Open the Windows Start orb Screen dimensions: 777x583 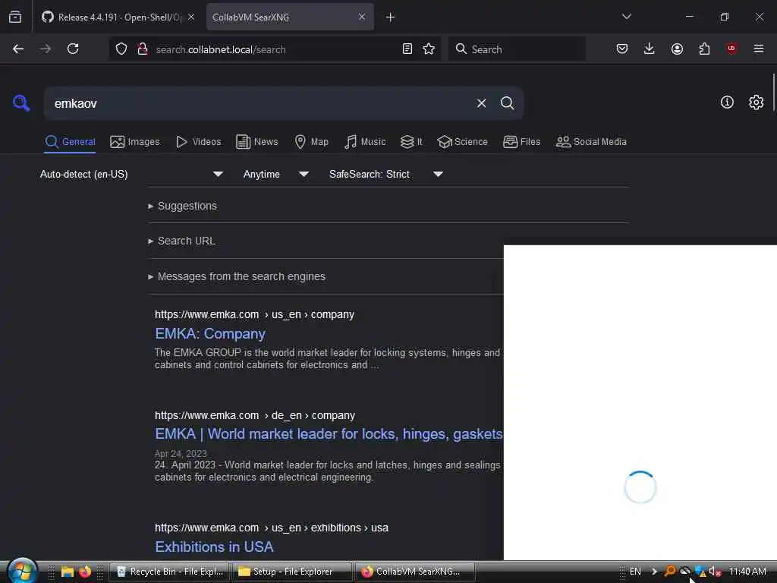coord(22,571)
